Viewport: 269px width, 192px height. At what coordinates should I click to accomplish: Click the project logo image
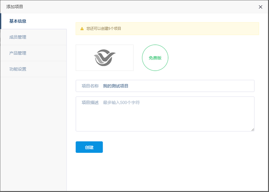[x=105, y=58]
